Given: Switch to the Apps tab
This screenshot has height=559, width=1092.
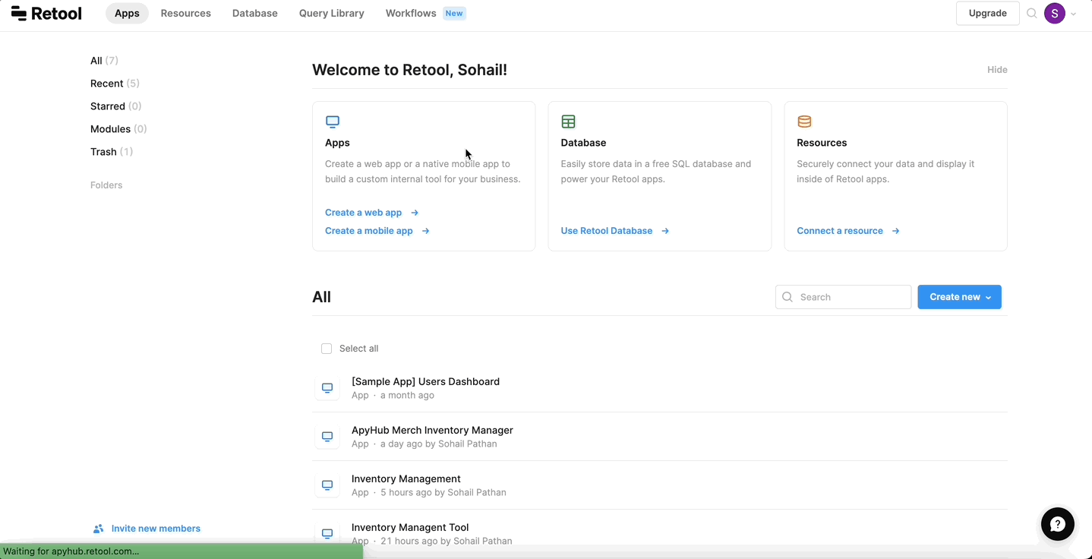Looking at the screenshot, I should pyautogui.click(x=127, y=13).
